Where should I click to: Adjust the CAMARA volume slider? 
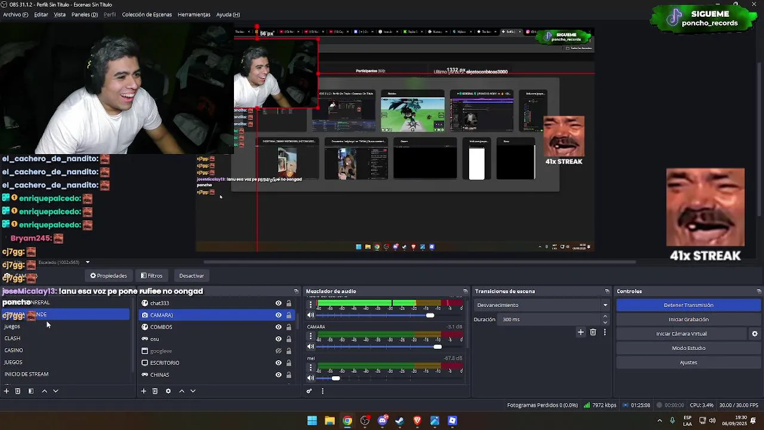click(438, 346)
